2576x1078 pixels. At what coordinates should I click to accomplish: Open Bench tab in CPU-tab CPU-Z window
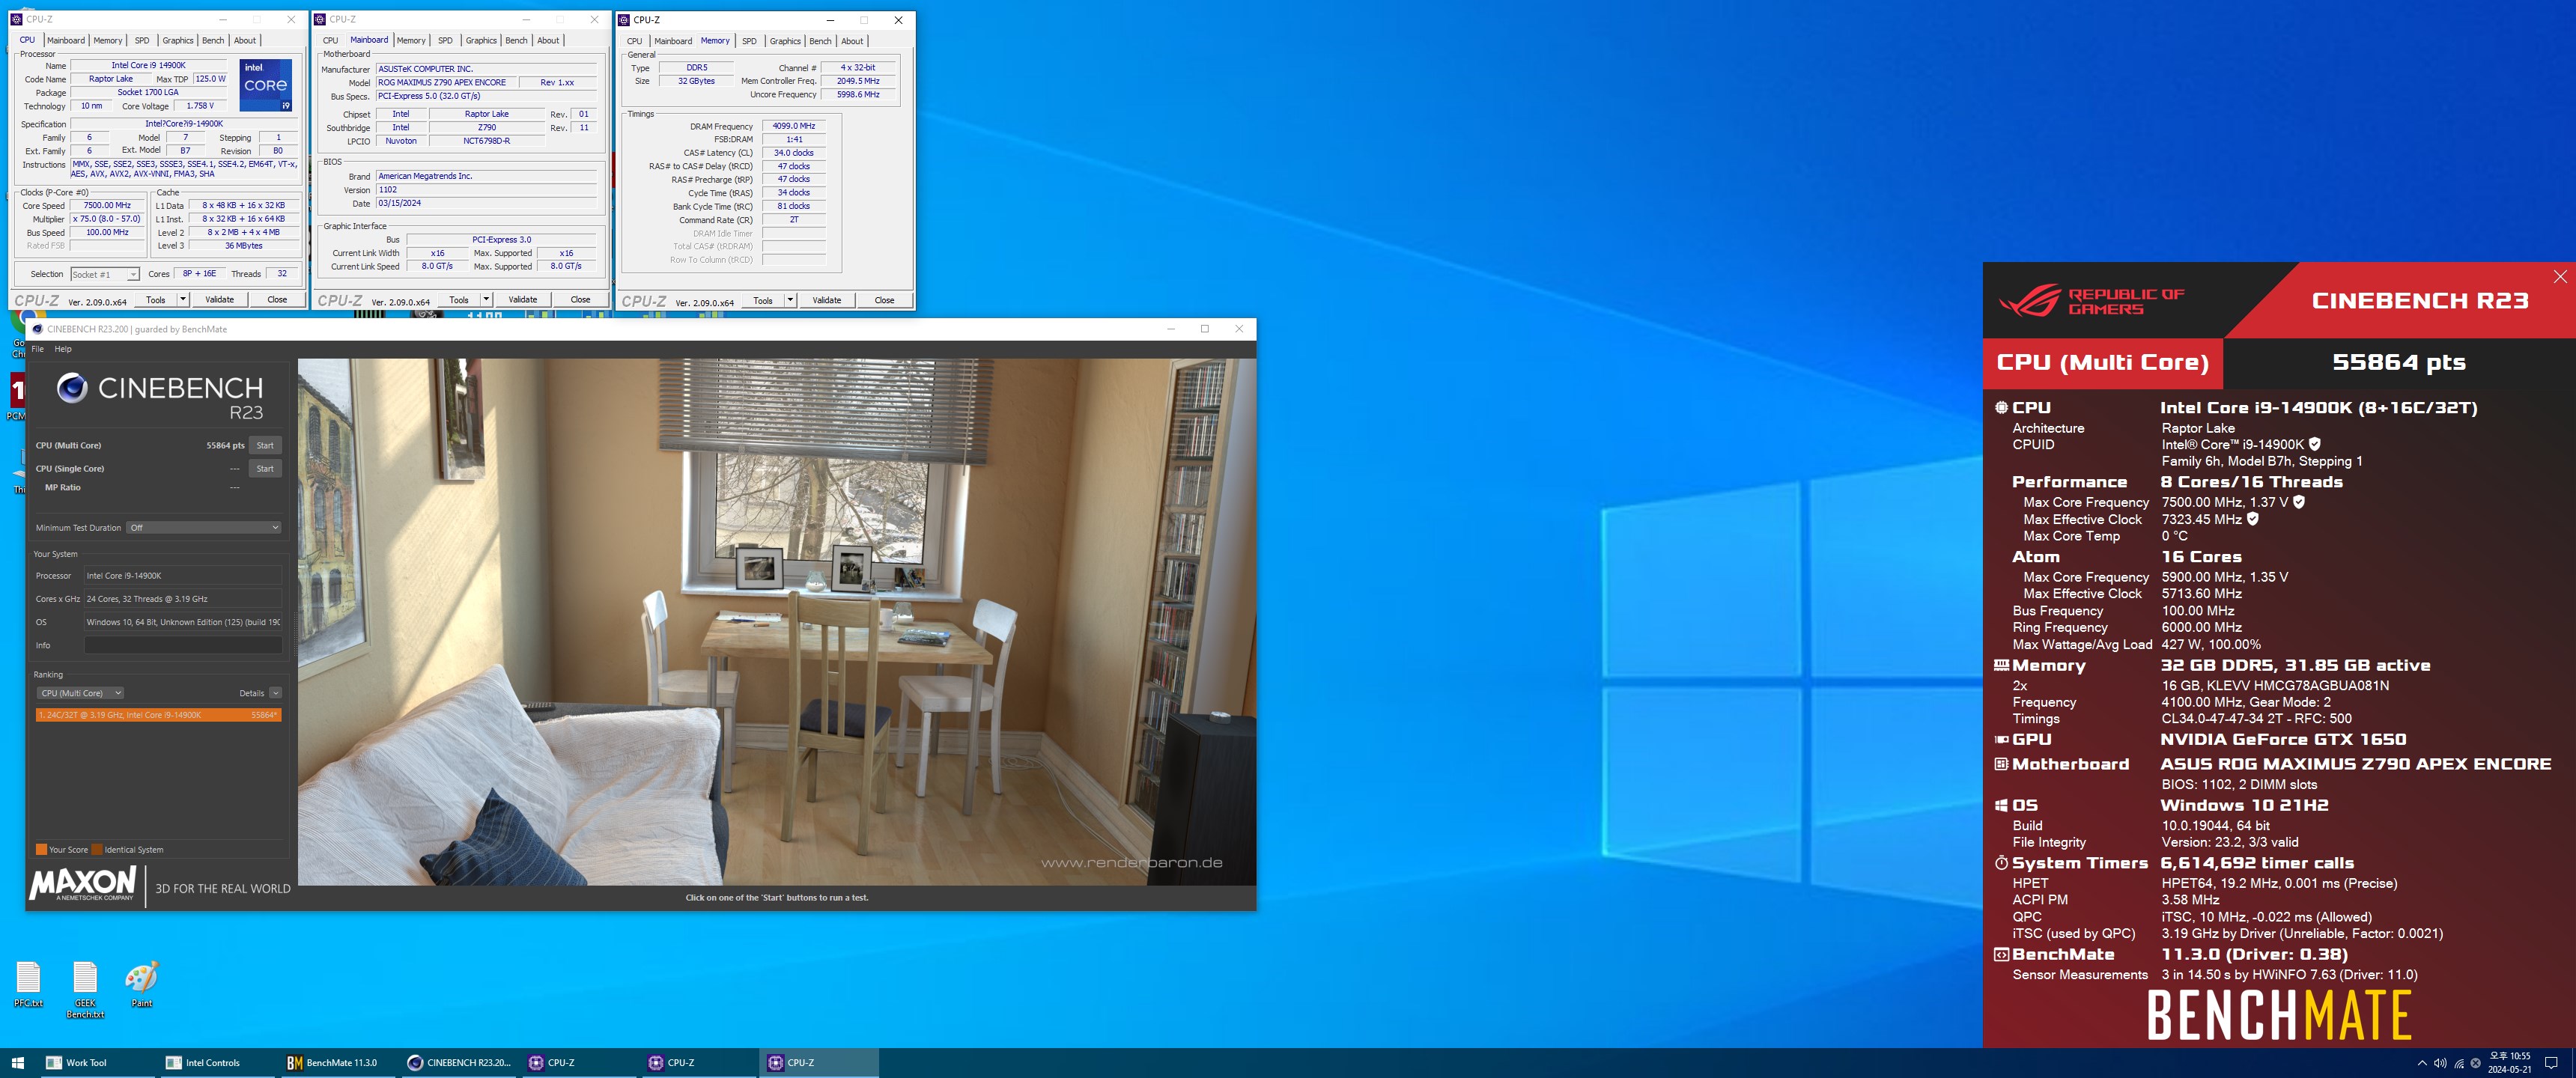(213, 40)
